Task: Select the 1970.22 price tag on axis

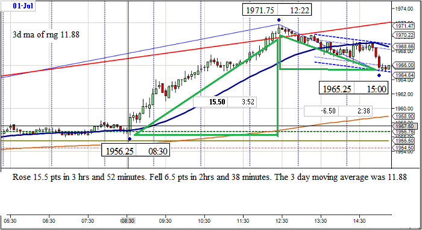Action: pyautogui.click(x=404, y=35)
